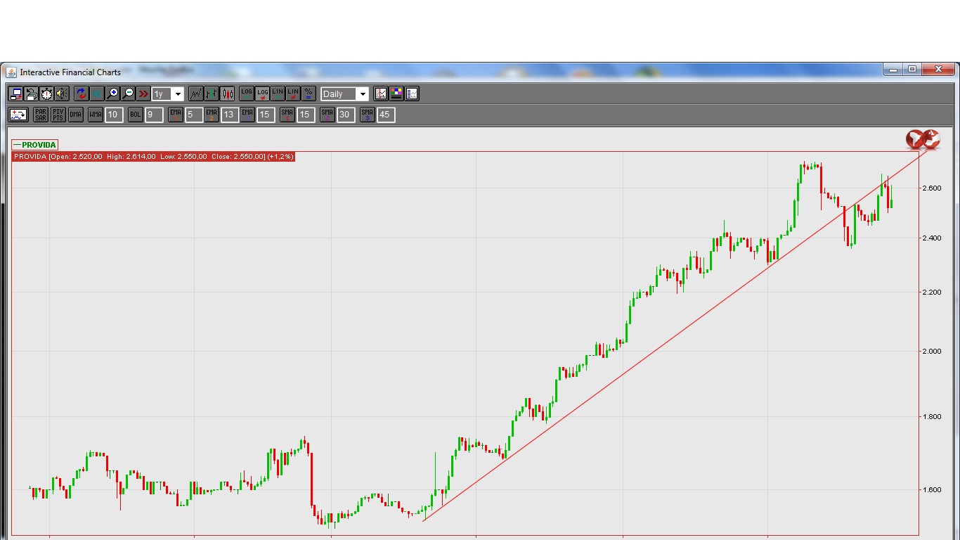This screenshot has width=960, height=540.
Task: Click the 2.400 price axis label
Action: coord(931,238)
